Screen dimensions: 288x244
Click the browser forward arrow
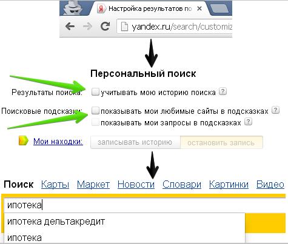88,26
